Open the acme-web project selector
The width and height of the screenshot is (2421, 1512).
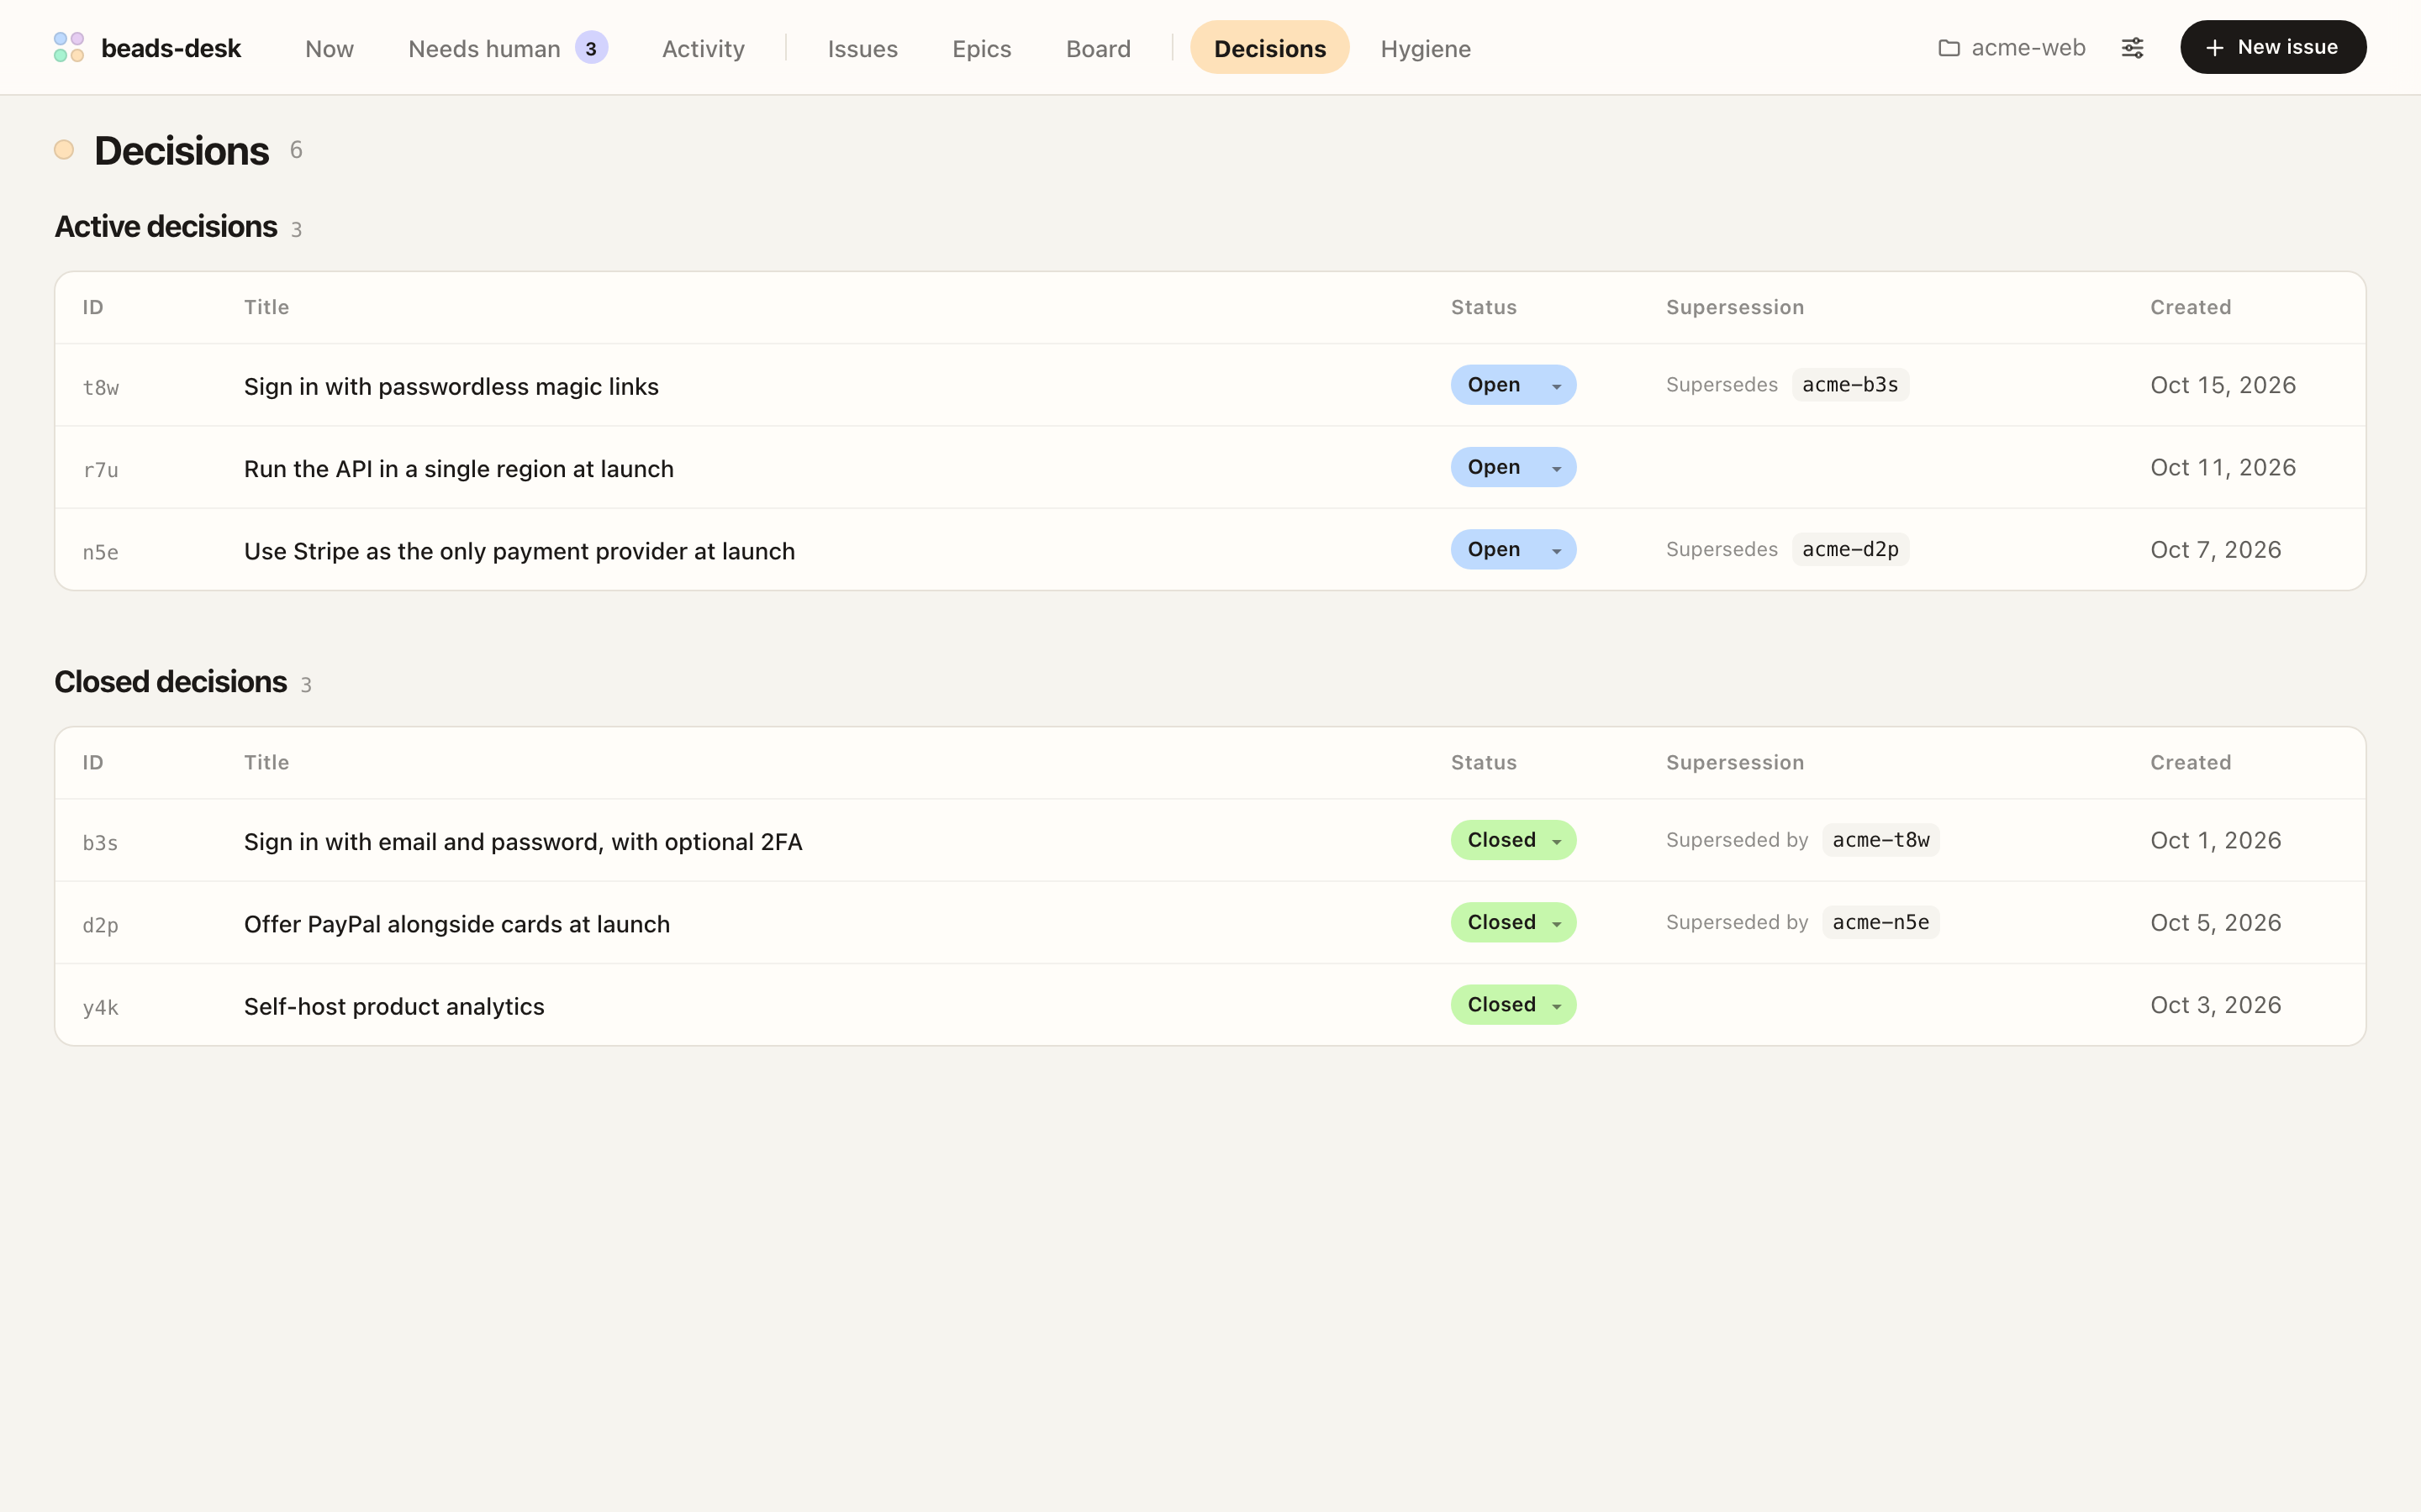coord(2012,48)
